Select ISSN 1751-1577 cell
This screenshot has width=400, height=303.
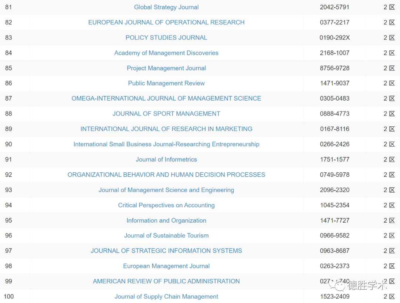[334, 159]
